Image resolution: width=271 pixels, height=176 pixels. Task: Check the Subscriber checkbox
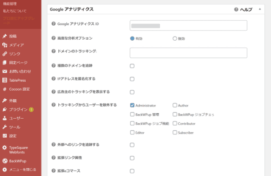coord(175,133)
